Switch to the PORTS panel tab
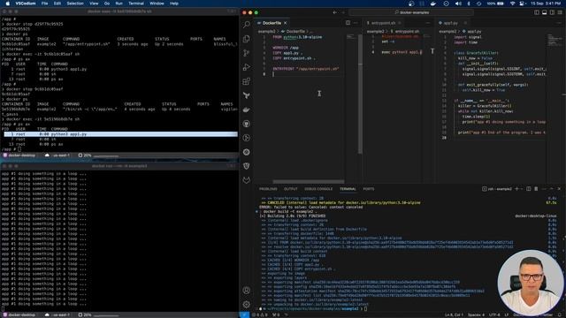 coord(369,188)
